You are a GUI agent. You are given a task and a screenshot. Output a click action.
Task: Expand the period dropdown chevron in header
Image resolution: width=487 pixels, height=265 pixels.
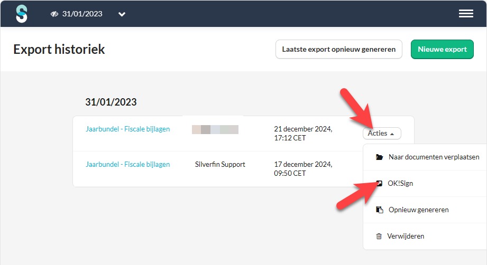point(122,14)
